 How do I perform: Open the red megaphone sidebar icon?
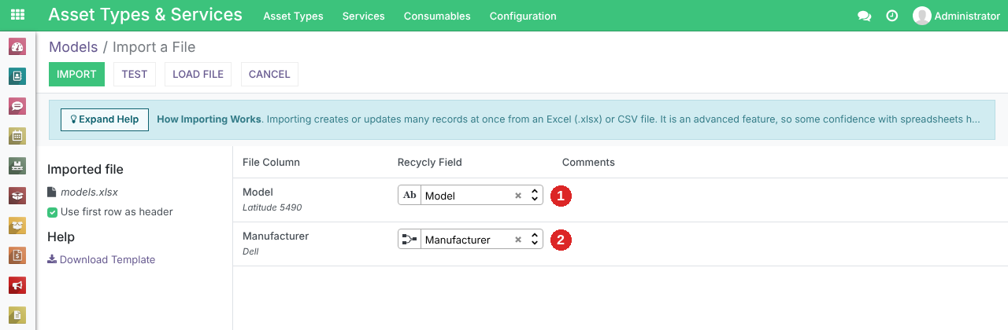pos(17,285)
